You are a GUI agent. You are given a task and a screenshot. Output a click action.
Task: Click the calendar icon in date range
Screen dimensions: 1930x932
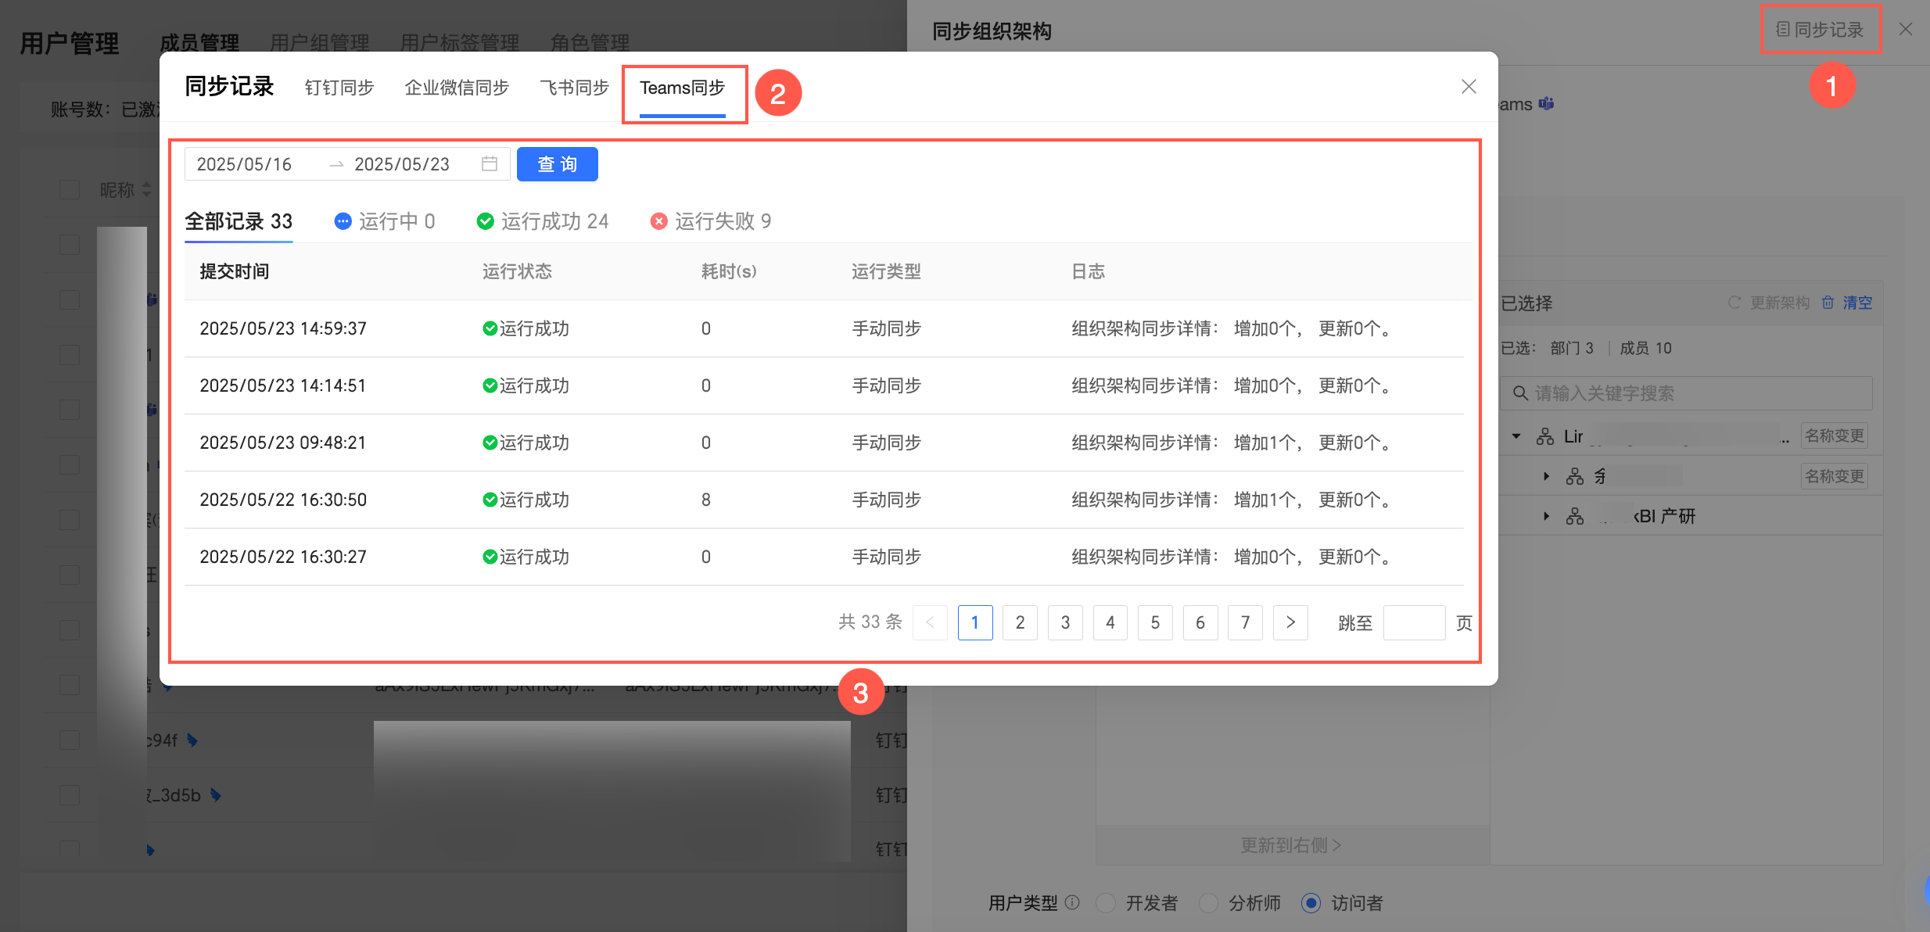point(490,164)
